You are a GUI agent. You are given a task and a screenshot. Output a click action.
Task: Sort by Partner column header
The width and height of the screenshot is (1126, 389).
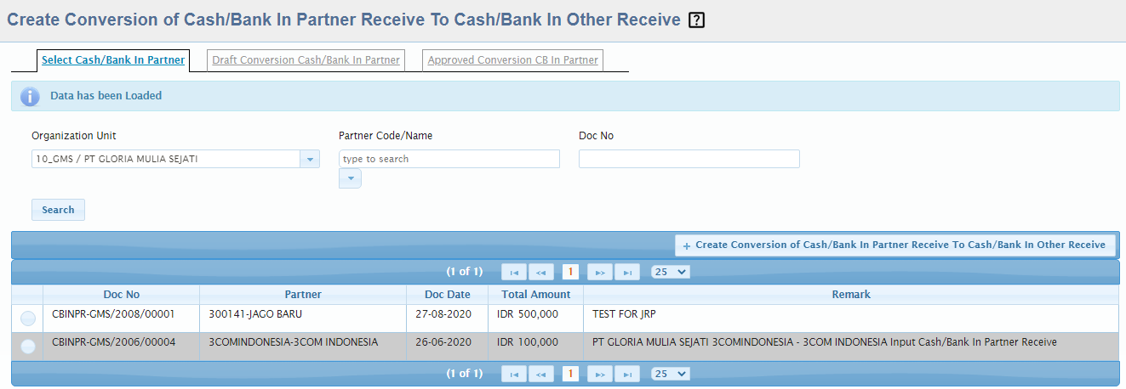tap(303, 295)
